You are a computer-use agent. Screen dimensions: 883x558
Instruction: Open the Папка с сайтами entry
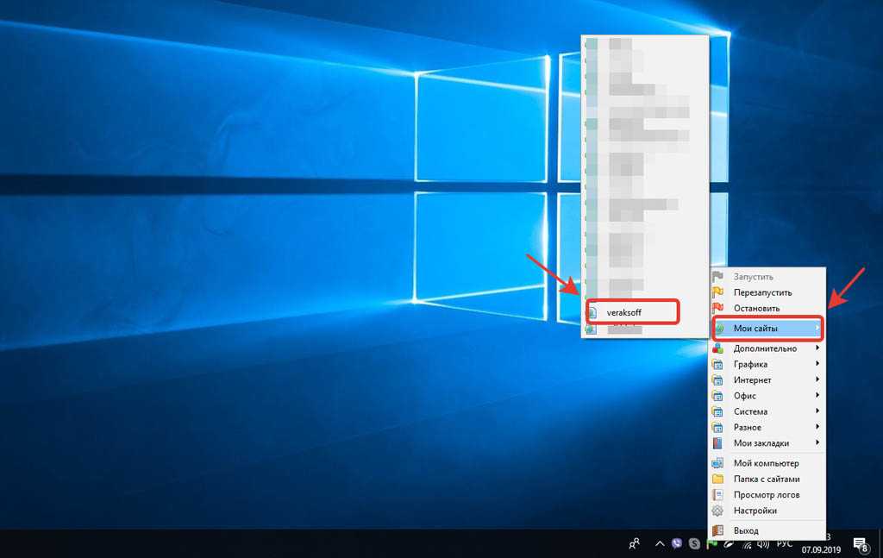(767, 480)
